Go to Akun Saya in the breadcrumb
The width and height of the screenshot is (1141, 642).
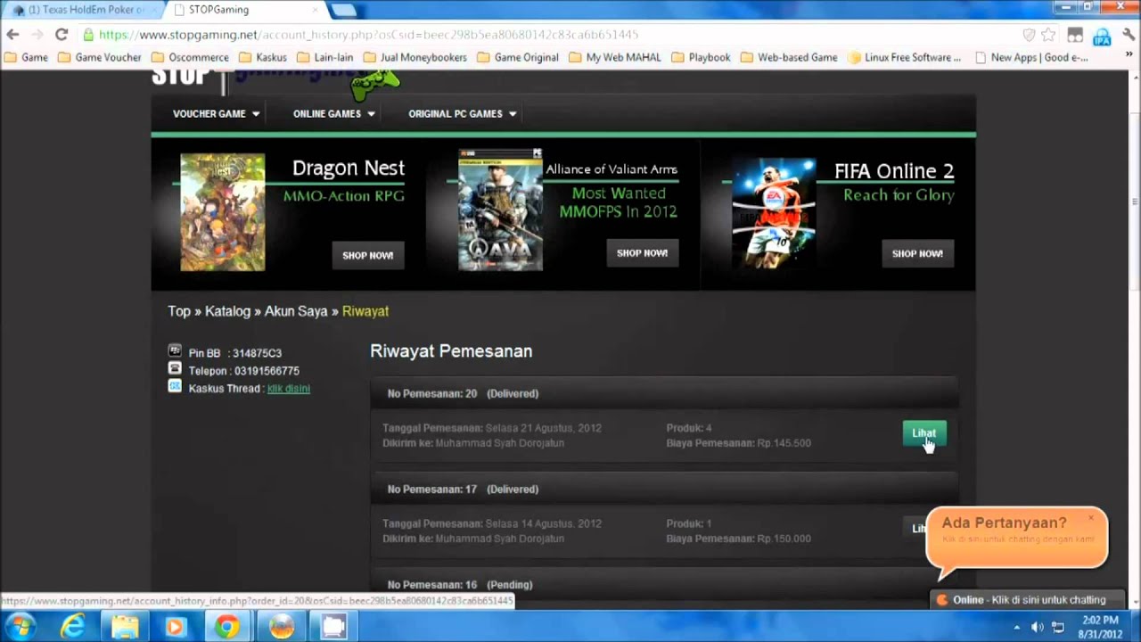coord(296,311)
